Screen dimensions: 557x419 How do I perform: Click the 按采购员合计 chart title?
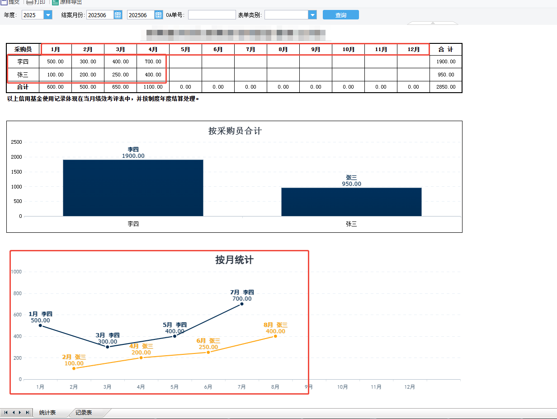(x=235, y=131)
